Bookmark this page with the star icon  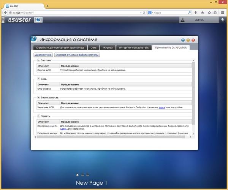(209, 13)
